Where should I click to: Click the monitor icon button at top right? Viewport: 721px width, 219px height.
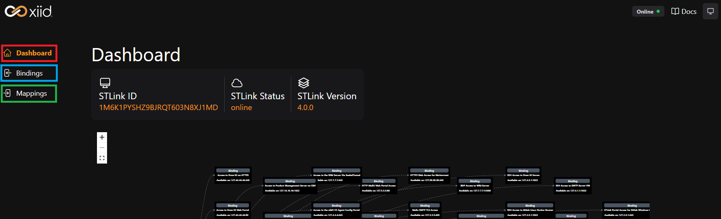click(710, 12)
